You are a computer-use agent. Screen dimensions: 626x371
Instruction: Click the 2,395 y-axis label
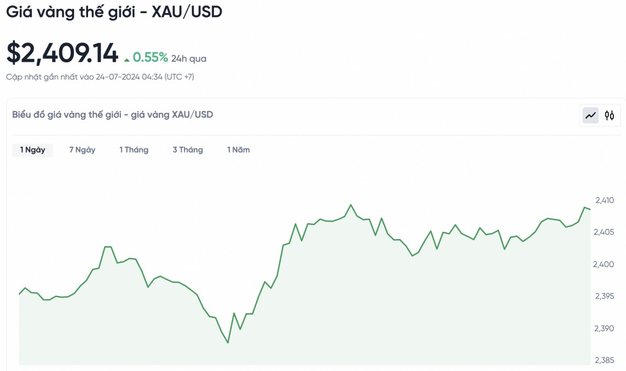coord(604,297)
